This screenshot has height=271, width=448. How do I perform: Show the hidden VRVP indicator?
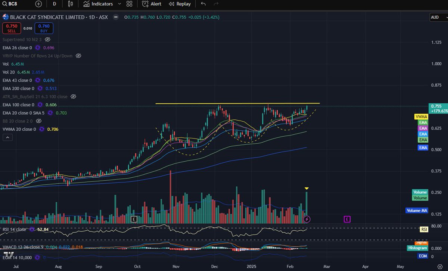pos(78,56)
